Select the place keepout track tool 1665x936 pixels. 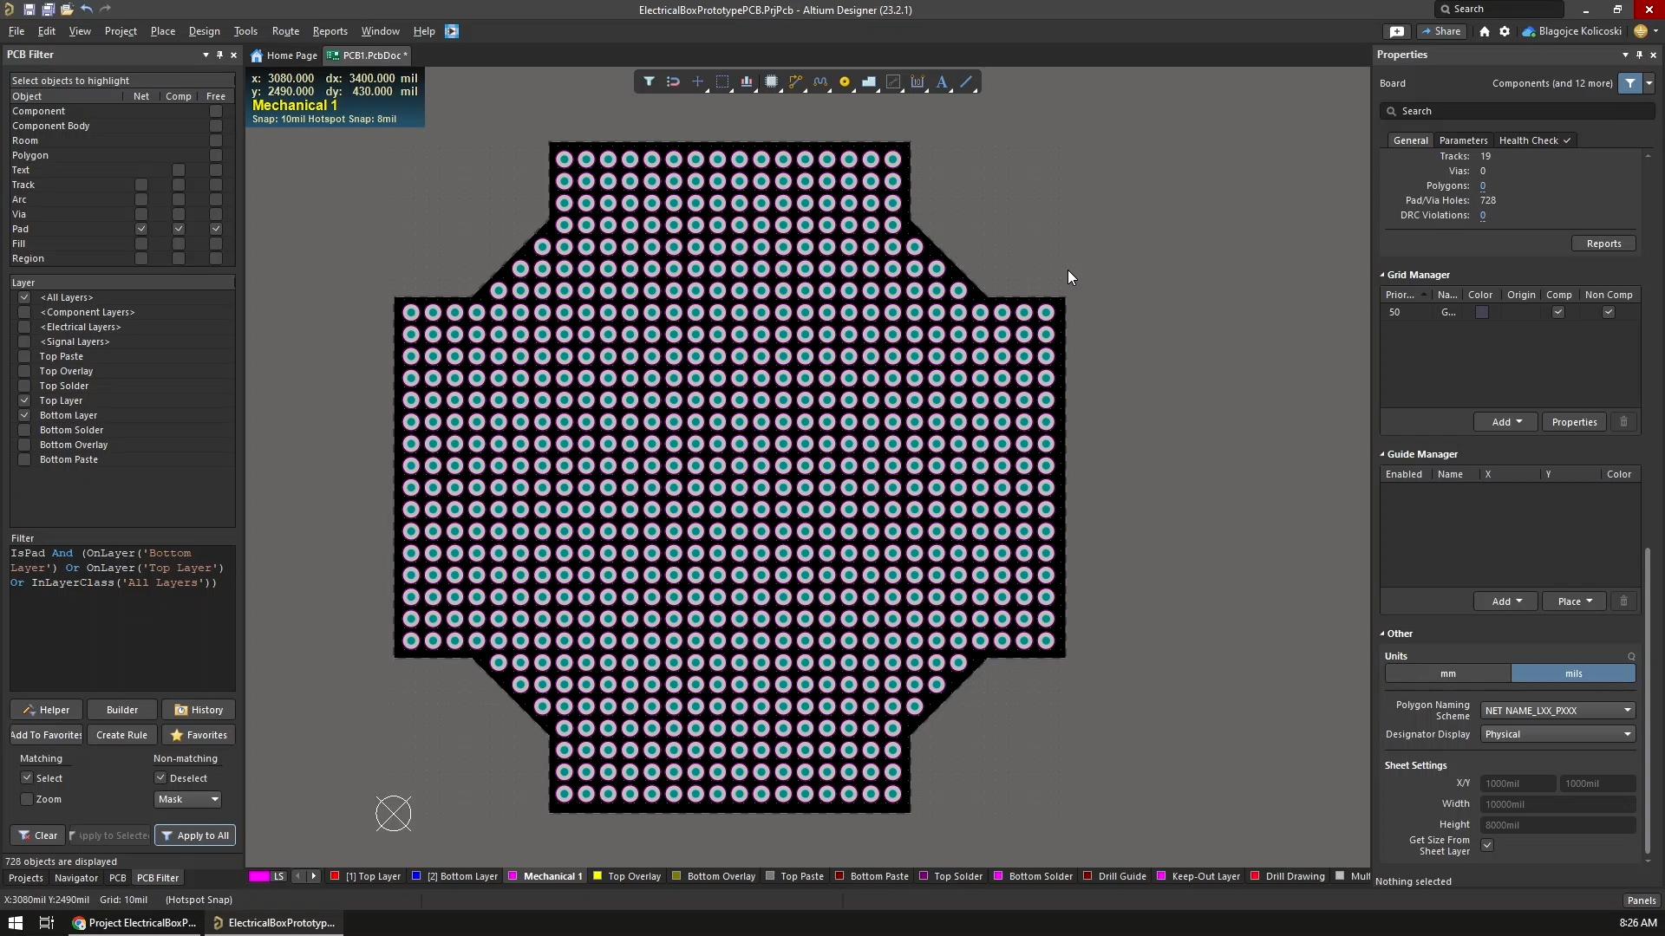pyautogui.click(x=893, y=81)
